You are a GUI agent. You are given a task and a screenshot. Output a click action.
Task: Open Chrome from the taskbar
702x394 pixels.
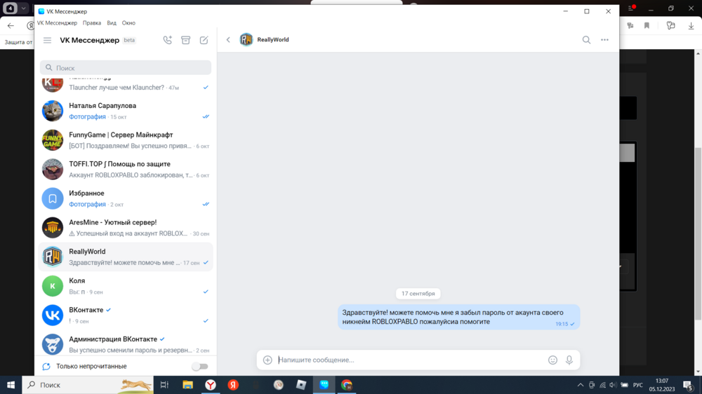347,385
